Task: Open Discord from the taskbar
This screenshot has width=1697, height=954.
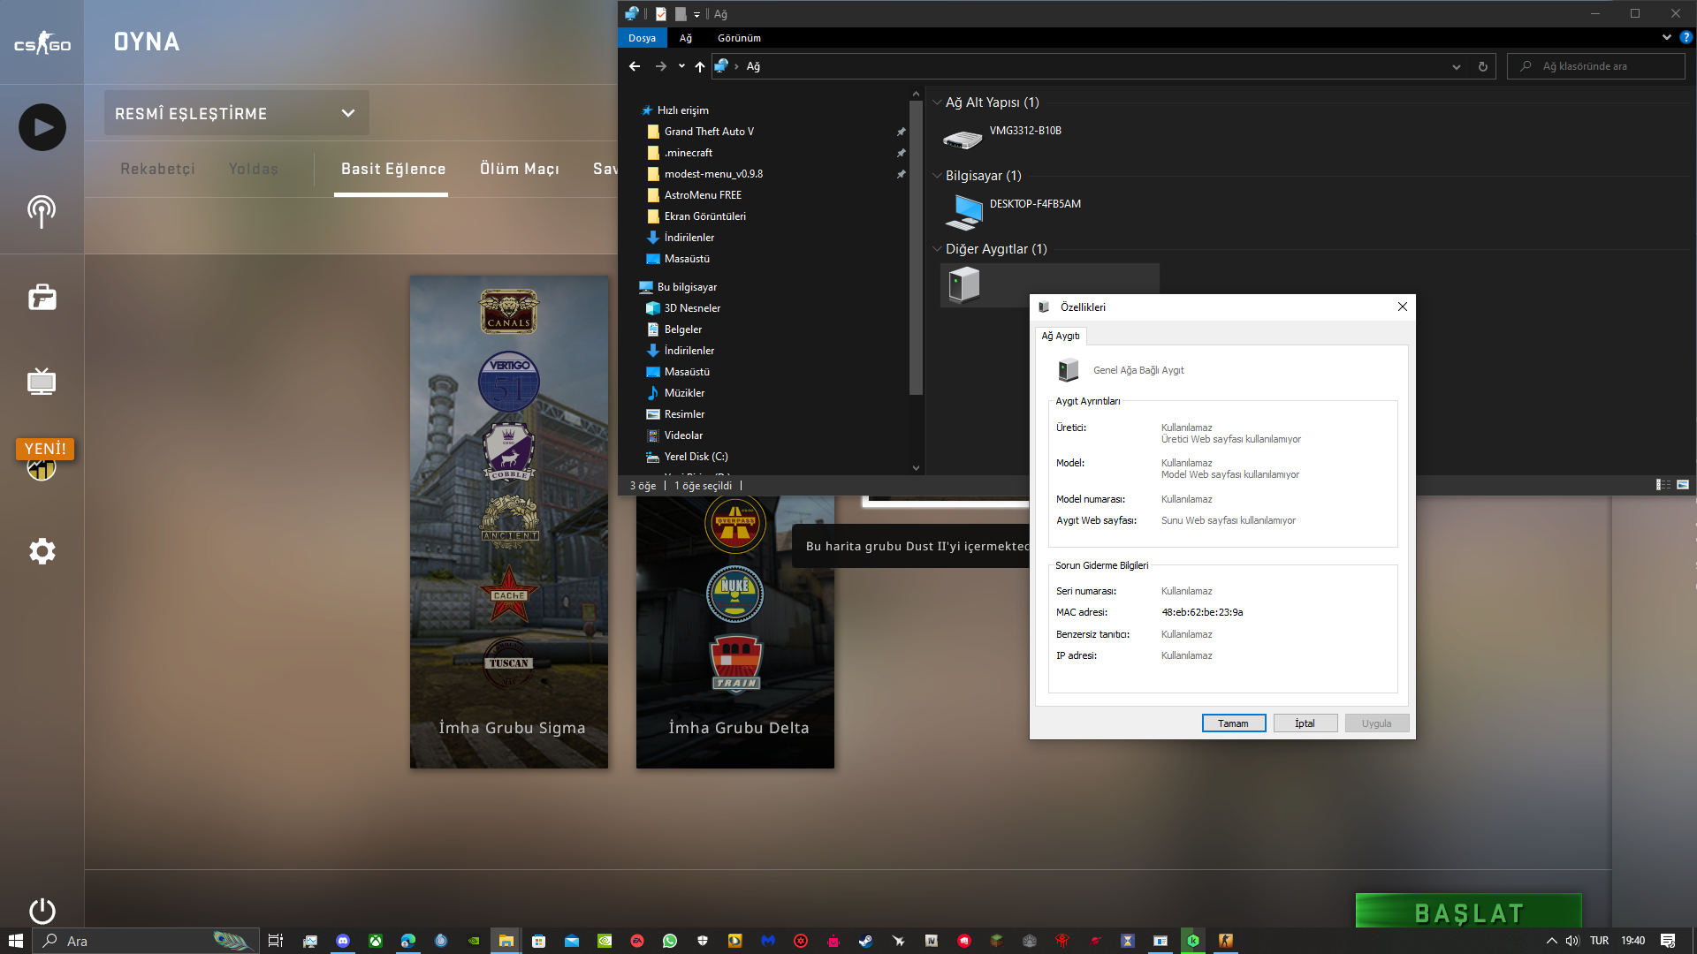Action: (343, 941)
